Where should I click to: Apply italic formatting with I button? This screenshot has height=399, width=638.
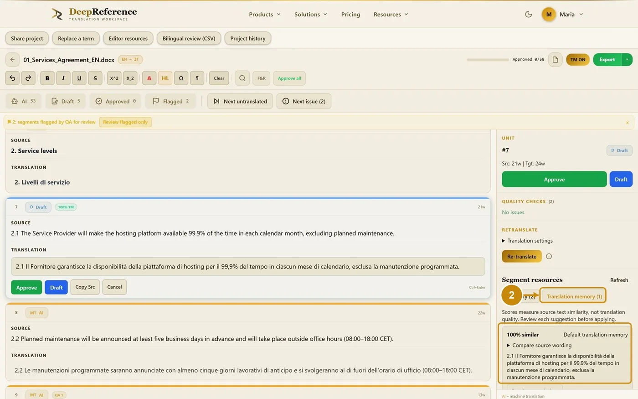coord(63,78)
